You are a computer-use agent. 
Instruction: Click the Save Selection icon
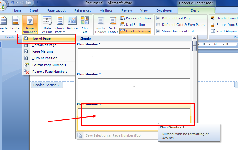pos(80,135)
